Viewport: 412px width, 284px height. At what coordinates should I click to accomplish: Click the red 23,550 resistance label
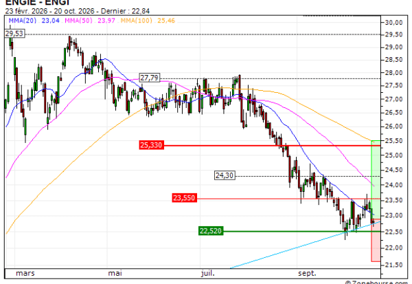click(185, 197)
